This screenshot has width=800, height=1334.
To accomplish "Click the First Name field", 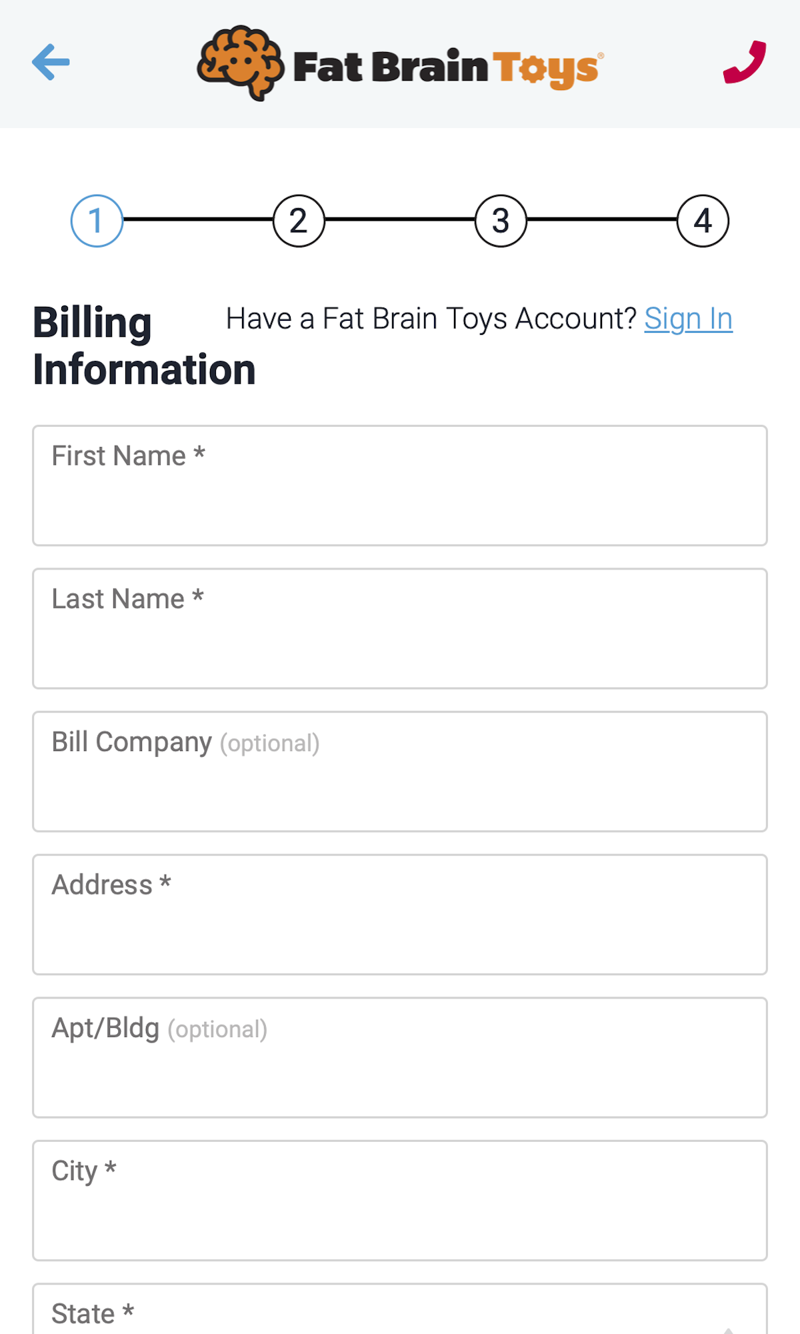I will point(400,484).
